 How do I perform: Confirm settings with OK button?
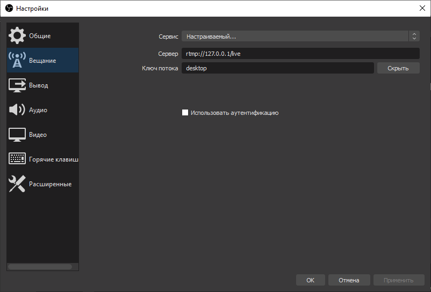311,280
